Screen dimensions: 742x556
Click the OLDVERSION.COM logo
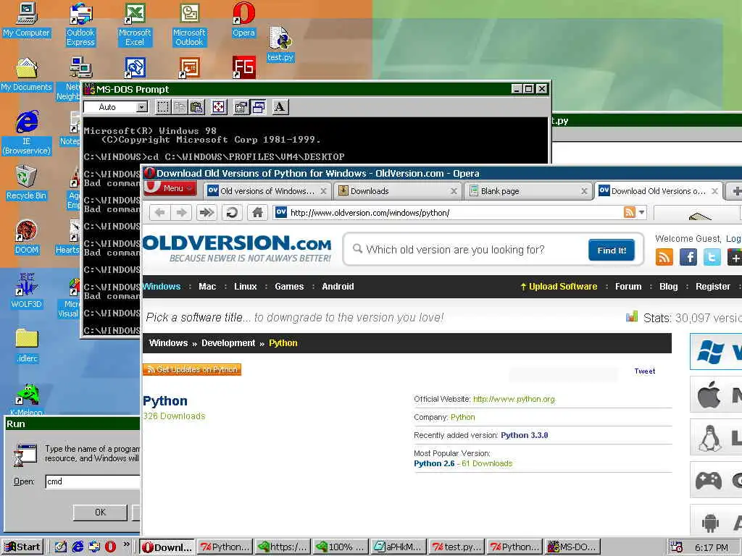[237, 249]
